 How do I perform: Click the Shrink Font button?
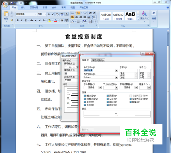point(53,14)
